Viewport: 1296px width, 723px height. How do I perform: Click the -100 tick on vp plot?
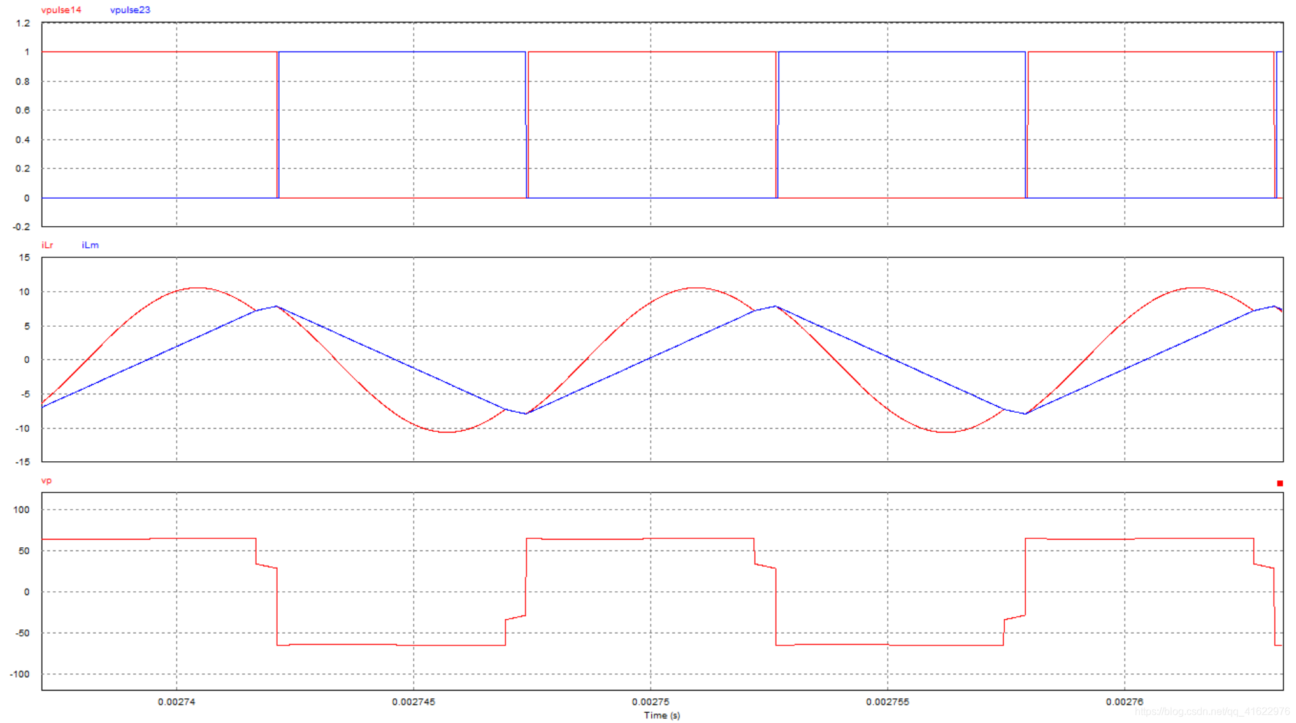pyautogui.click(x=20, y=675)
